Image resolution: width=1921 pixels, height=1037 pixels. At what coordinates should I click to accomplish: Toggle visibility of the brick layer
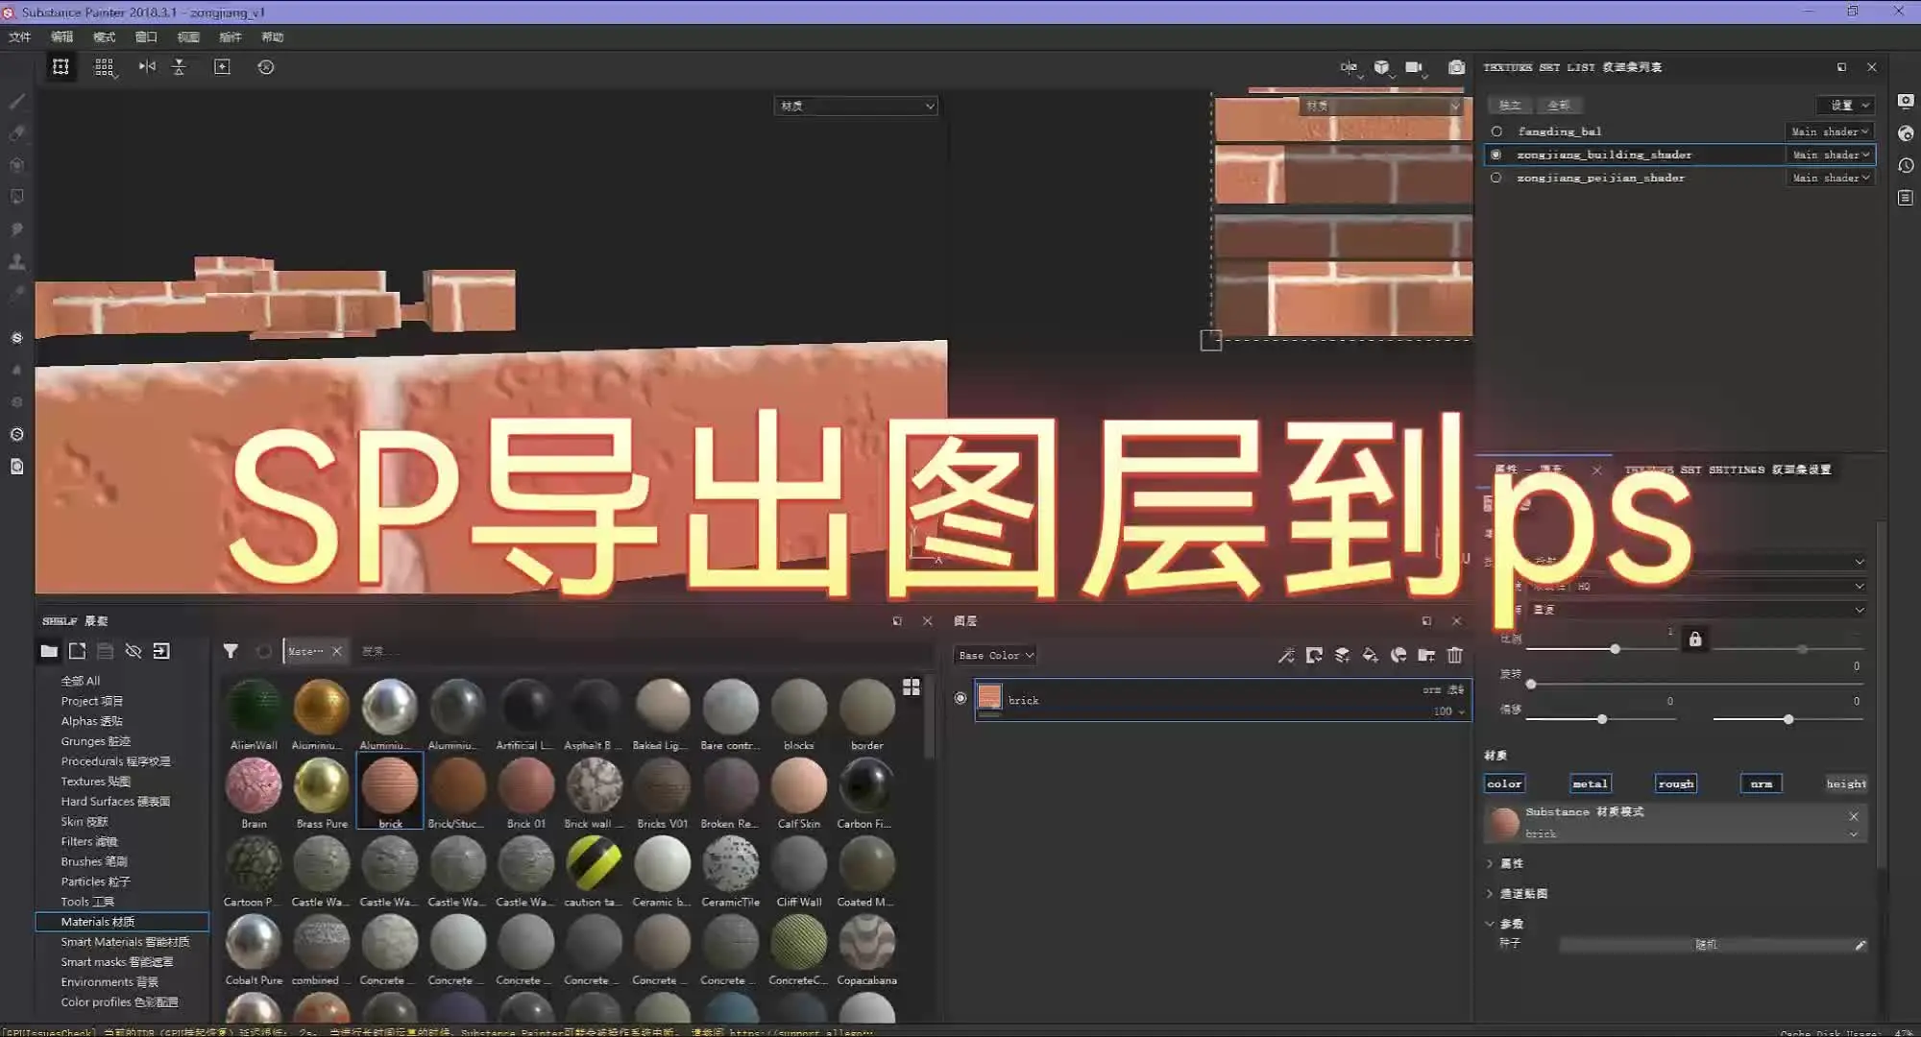coord(960,698)
